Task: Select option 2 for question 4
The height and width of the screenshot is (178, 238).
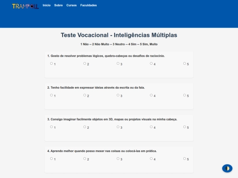Action: click(85, 159)
